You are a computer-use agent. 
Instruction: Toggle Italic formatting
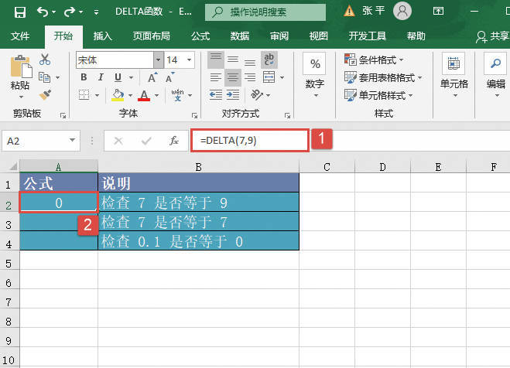tap(98, 77)
